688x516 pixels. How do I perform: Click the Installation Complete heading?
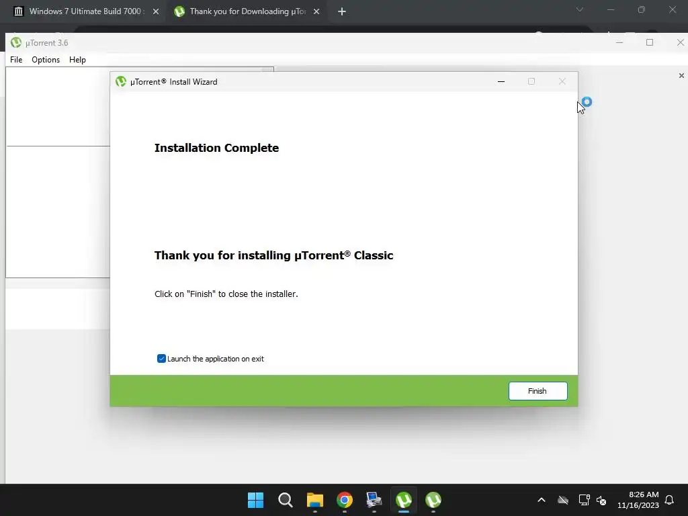coord(216,148)
